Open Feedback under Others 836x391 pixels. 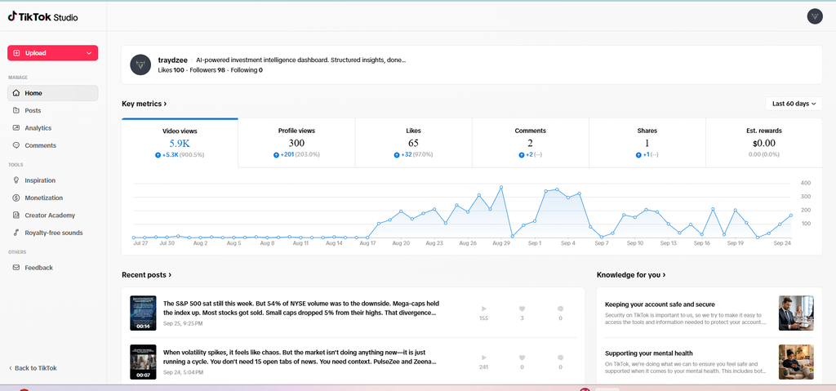(x=53, y=268)
